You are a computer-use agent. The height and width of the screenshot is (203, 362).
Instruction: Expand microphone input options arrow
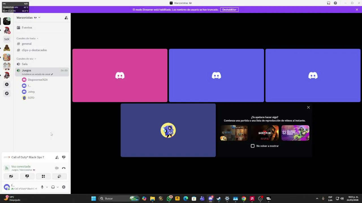(47, 187)
